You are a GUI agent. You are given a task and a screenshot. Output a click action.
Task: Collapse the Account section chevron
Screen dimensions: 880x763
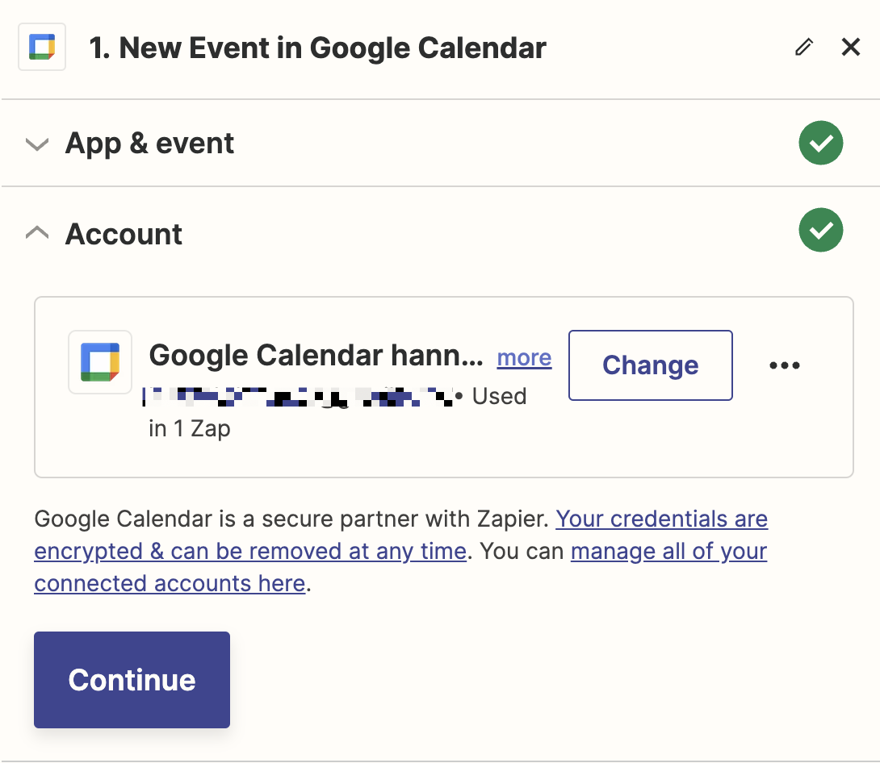[36, 233]
